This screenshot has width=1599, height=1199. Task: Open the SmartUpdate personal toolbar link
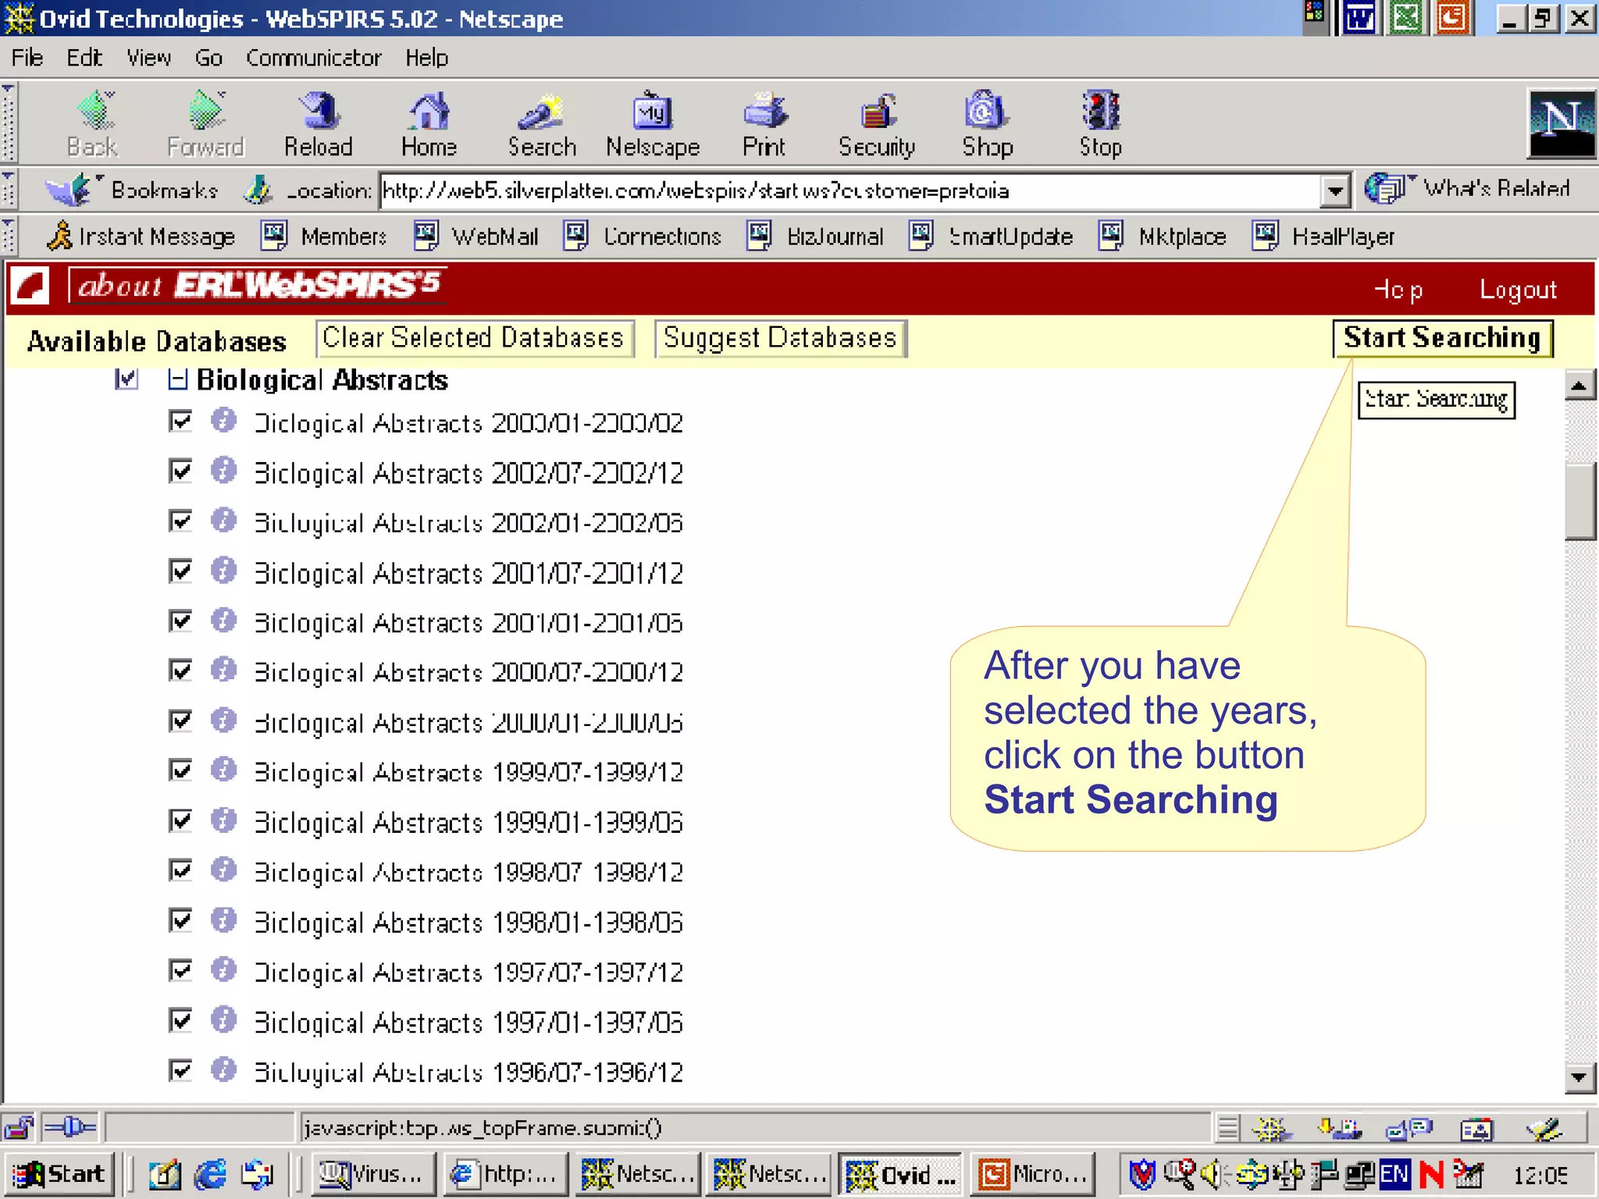(992, 236)
